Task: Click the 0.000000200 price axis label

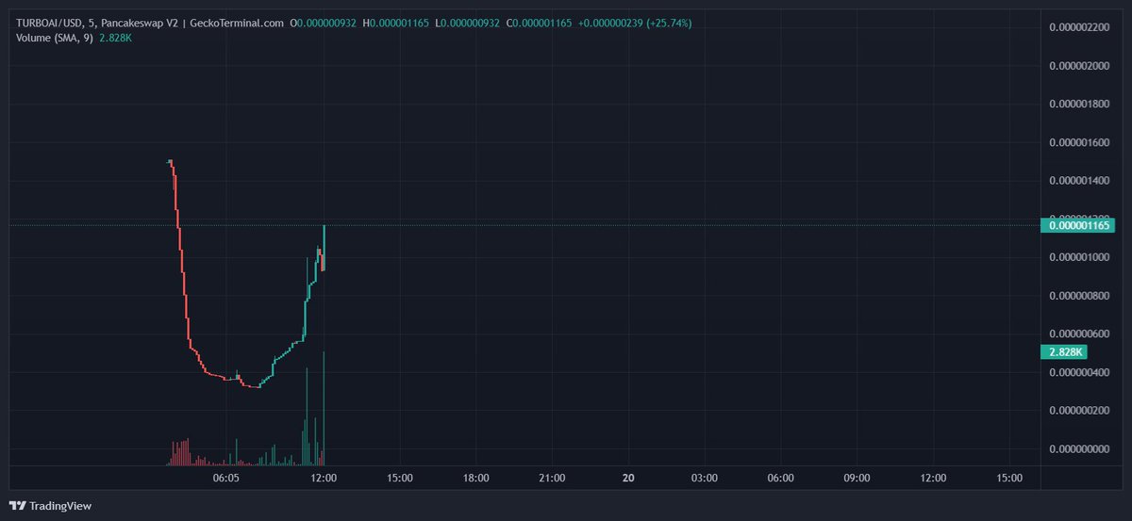Action: [1079, 411]
